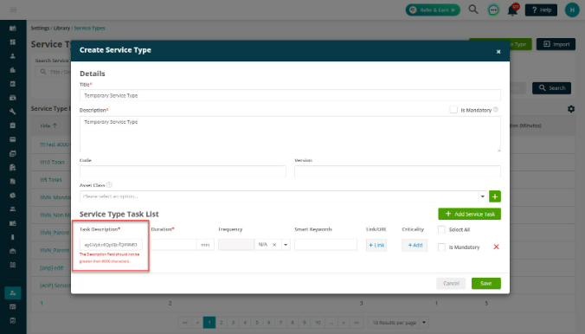Open the Frequency unit dropdown arrow
Screen dimensions: 585x334
(286, 245)
